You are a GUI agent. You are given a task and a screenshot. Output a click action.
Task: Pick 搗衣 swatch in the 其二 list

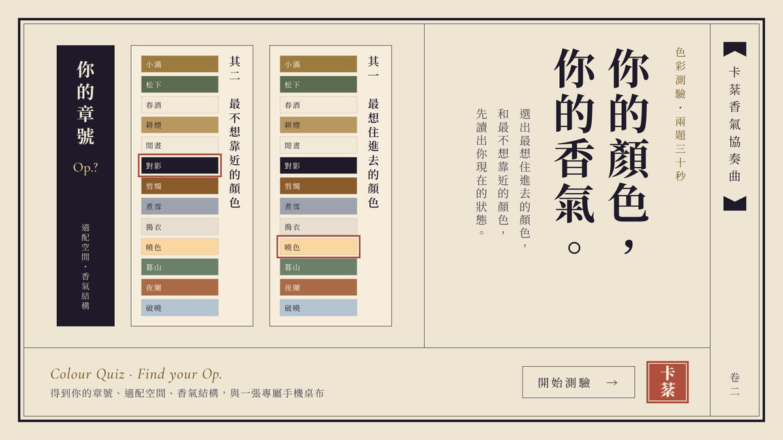point(179,226)
